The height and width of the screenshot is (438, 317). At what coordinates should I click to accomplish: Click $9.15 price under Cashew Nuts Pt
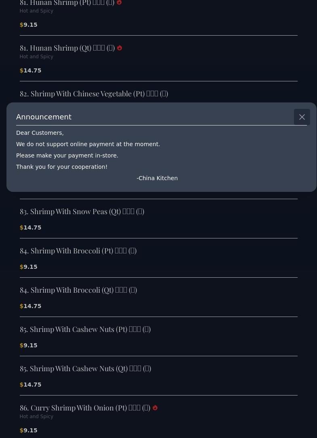coord(29,345)
